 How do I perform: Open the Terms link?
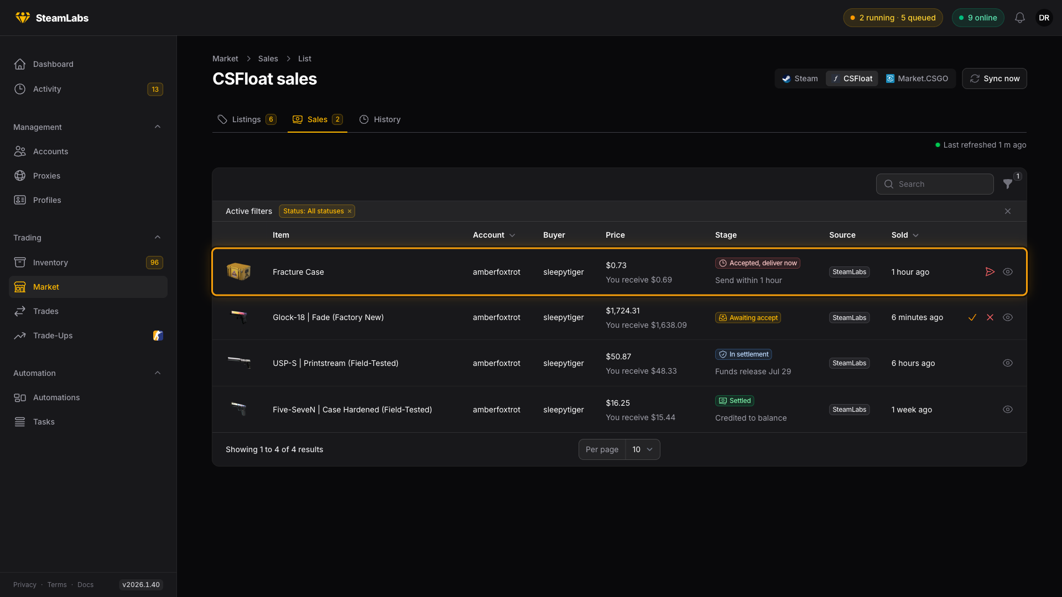pos(57,585)
